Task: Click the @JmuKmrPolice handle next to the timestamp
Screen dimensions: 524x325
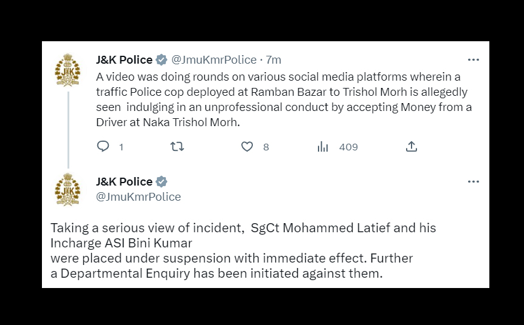Action: tap(214, 60)
